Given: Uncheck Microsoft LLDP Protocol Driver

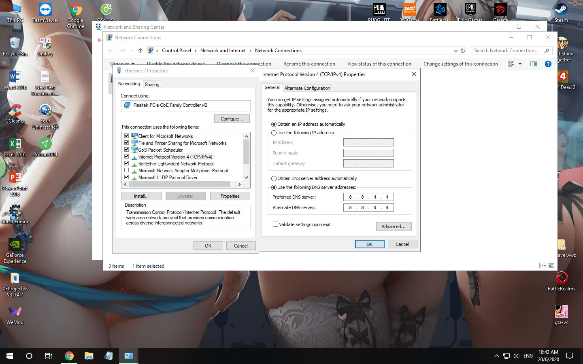Looking at the screenshot, I should pos(127,177).
